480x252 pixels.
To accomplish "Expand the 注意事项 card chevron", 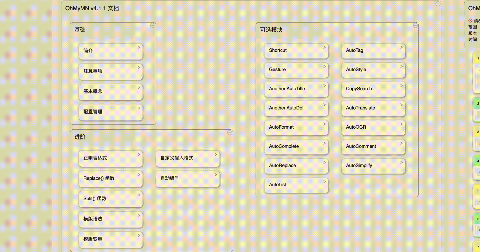I will point(139,67).
